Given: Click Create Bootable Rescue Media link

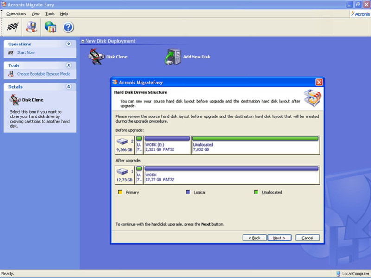Looking at the screenshot, I should 44,74.
